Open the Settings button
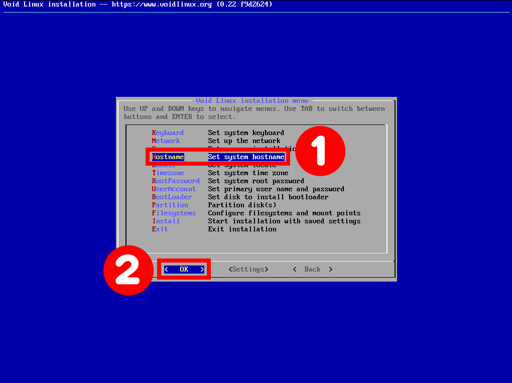The width and height of the screenshot is (512, 383). click(x=248, y=270)
